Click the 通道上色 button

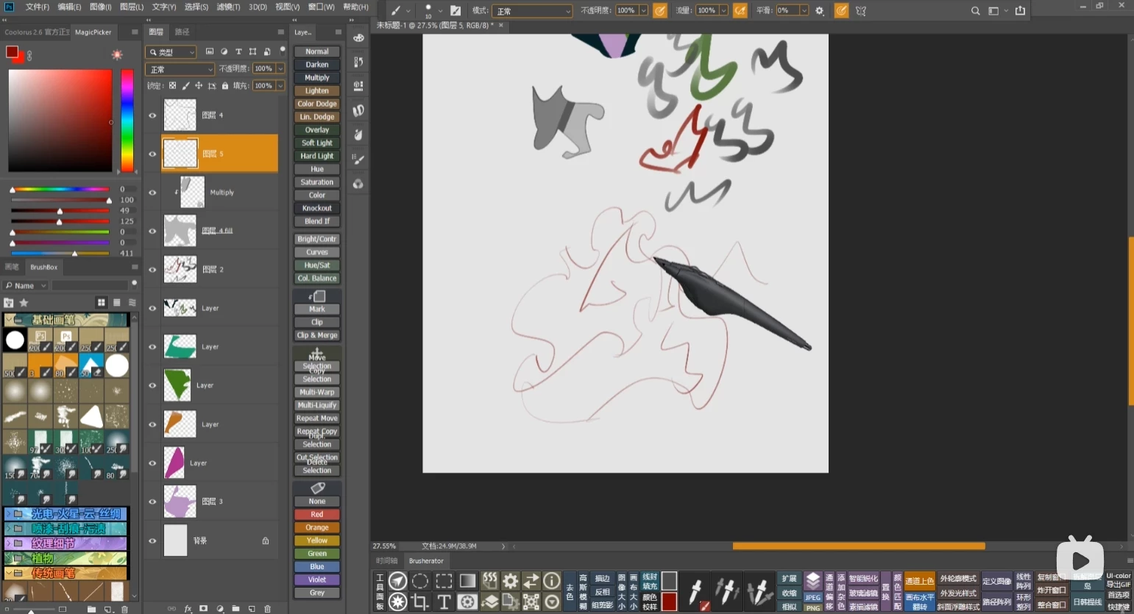(x=919, y=581)
